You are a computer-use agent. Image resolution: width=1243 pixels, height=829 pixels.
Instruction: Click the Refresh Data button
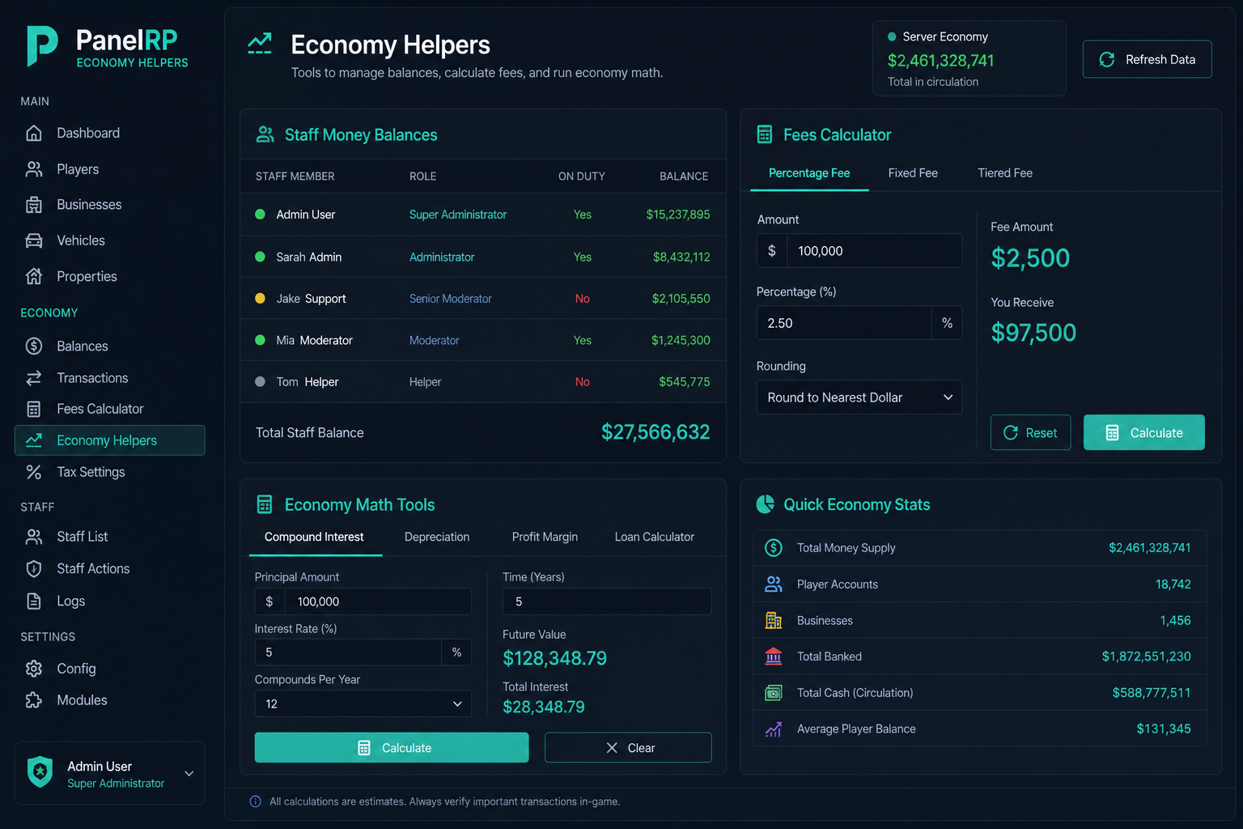coord(1147,59)
